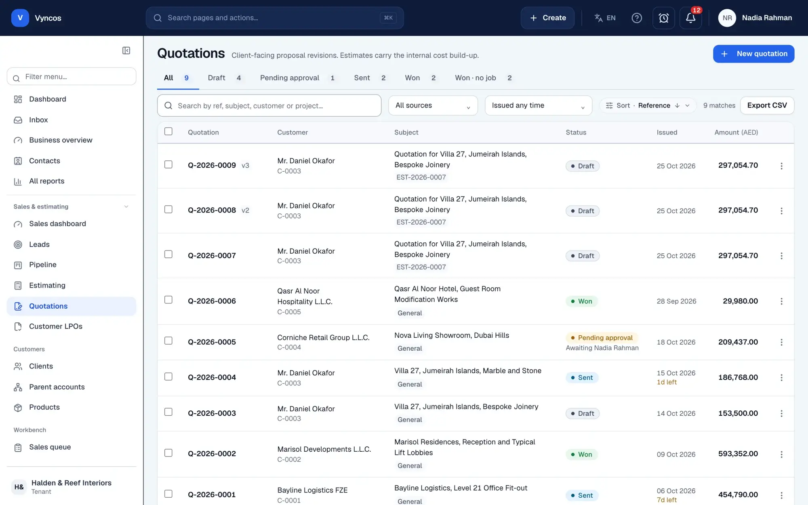Viewport: 808px width, 505px height.
Task: Open the Issued any time dropdown
Action: click(538, 105)
